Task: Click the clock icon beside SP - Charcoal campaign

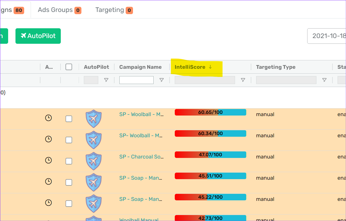Action: click(48, 160)
